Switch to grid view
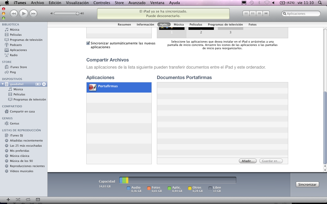 [x=259, y=14]
